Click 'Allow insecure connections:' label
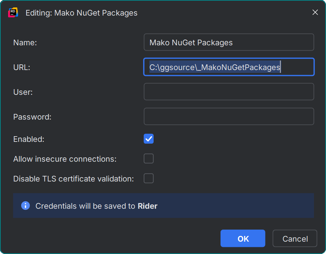 (65, 159)
